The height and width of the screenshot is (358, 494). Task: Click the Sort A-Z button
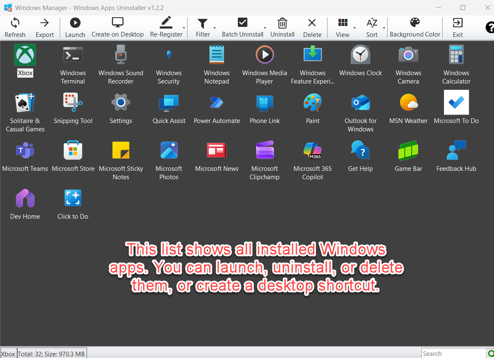coord(372,28)
